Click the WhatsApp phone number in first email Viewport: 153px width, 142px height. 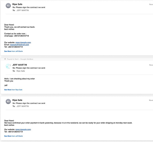coord(21,36)
